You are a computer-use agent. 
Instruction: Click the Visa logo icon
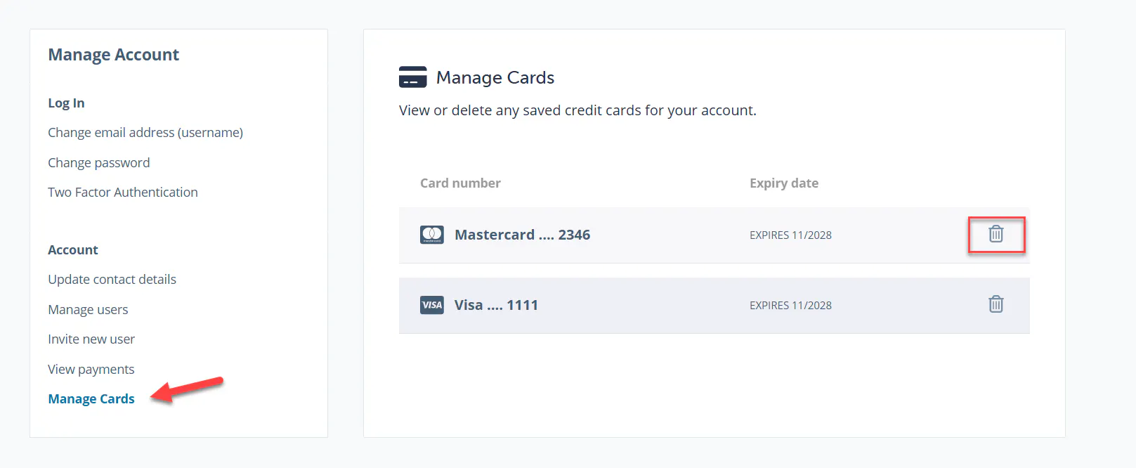(x=432, y=305)
